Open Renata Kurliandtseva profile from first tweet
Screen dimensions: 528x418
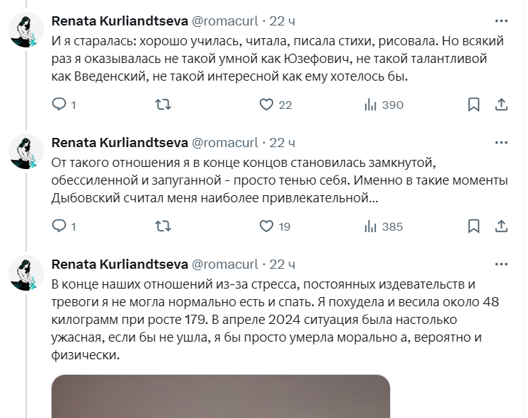120,21
